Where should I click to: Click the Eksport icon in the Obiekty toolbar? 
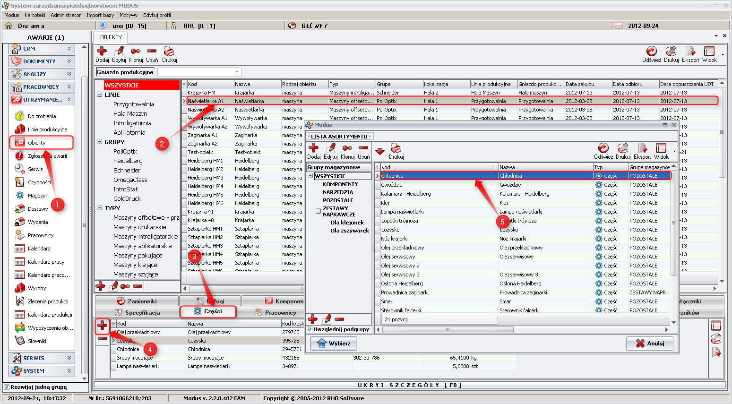690,51
